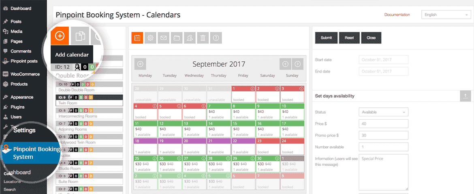
Task: Click the End date field
Action: tap(383, 72)
